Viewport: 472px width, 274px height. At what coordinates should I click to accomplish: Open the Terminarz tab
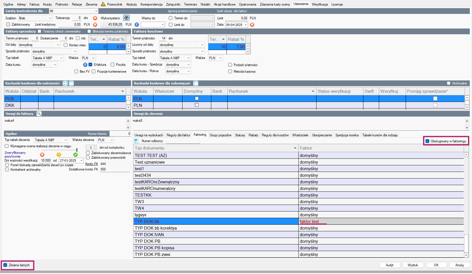pos(191,4)
